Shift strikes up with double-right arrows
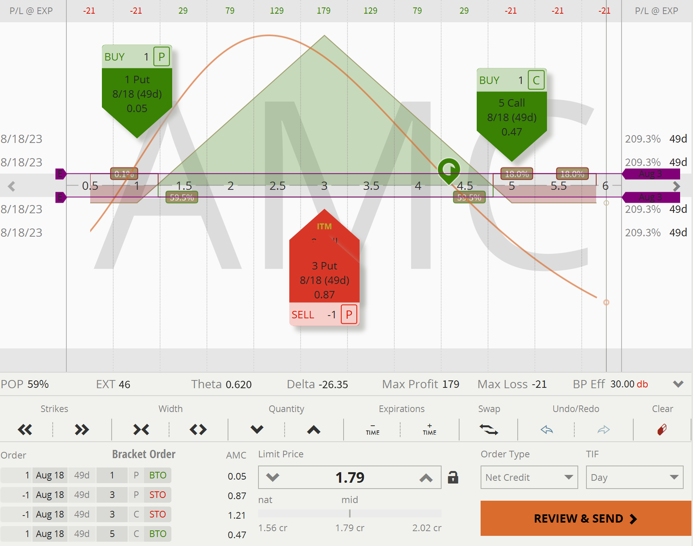This screenshot has height=546, width=693. [x=82, y=430]
